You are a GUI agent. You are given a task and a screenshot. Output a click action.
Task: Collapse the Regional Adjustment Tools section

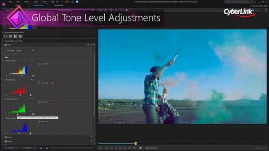pos(3,32)
